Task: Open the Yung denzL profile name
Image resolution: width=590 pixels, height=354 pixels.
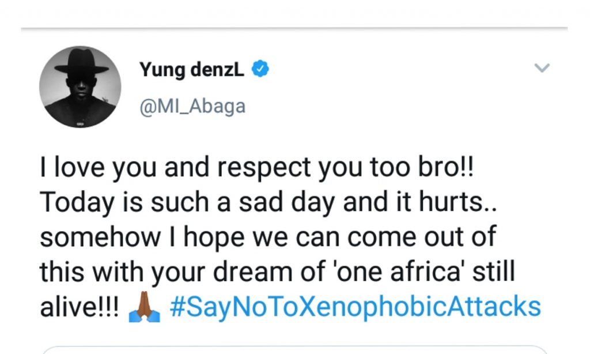Action: (192, 70)
